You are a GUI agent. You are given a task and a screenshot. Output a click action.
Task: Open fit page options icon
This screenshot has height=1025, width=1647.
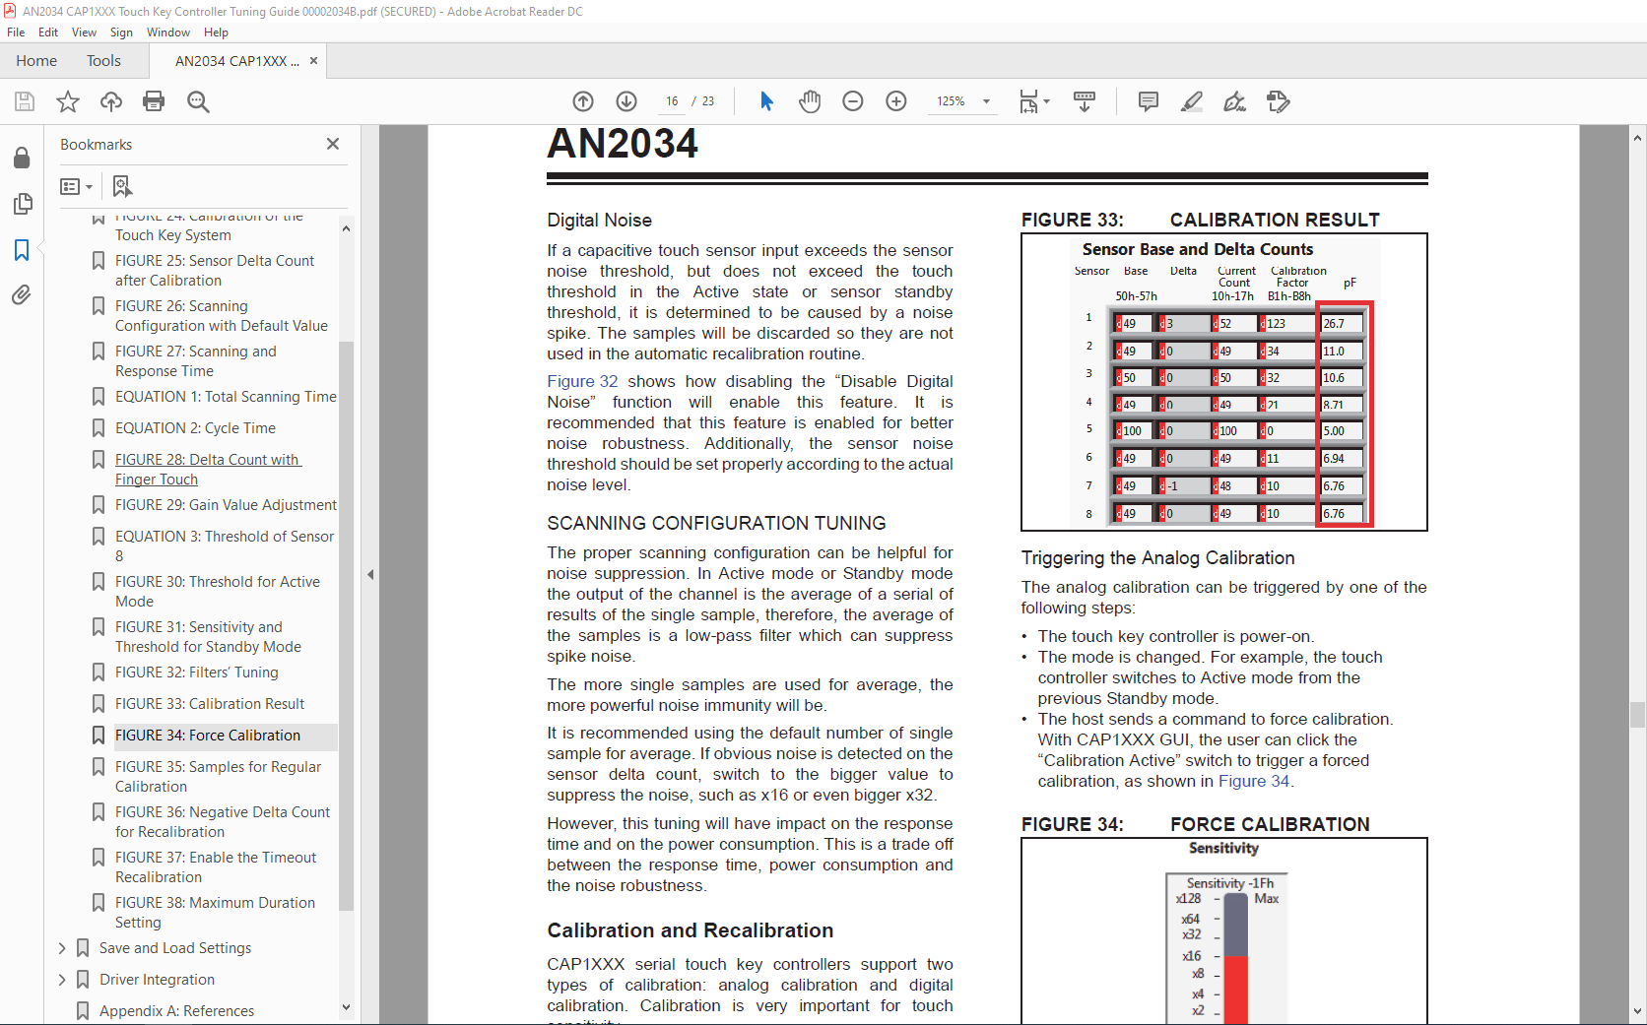(1034, 101)
